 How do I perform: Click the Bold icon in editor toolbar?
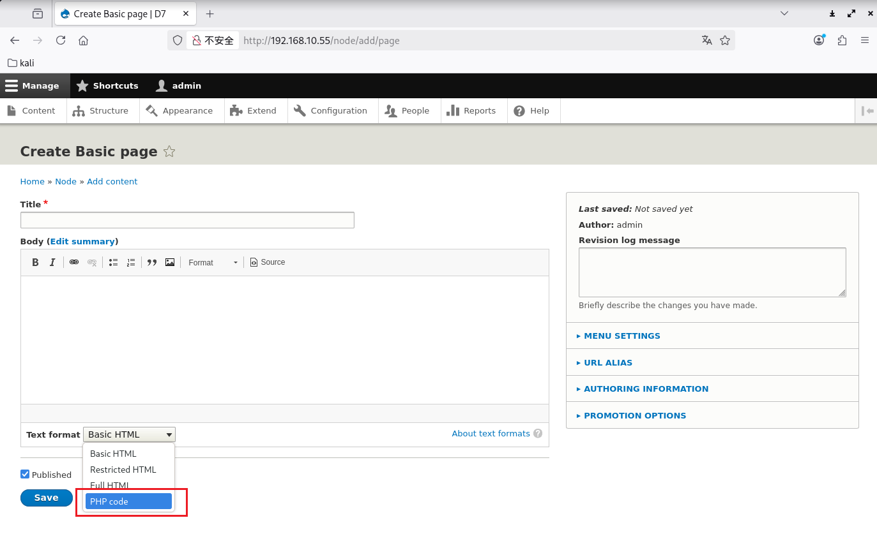(36, 262)
